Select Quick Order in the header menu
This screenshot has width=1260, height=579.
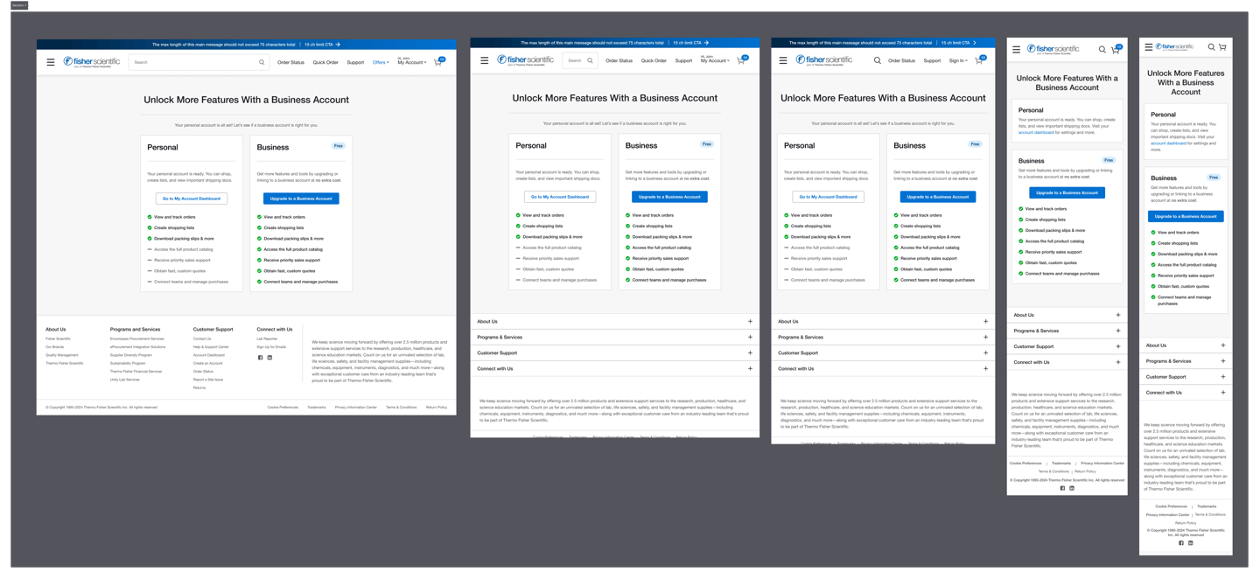325,62
